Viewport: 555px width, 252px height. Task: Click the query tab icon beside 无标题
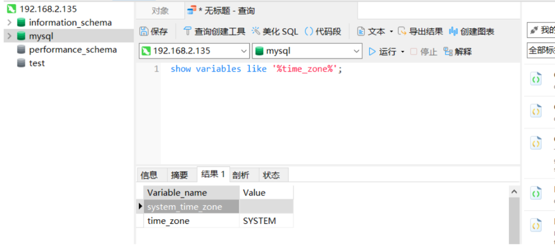[192, 11]
